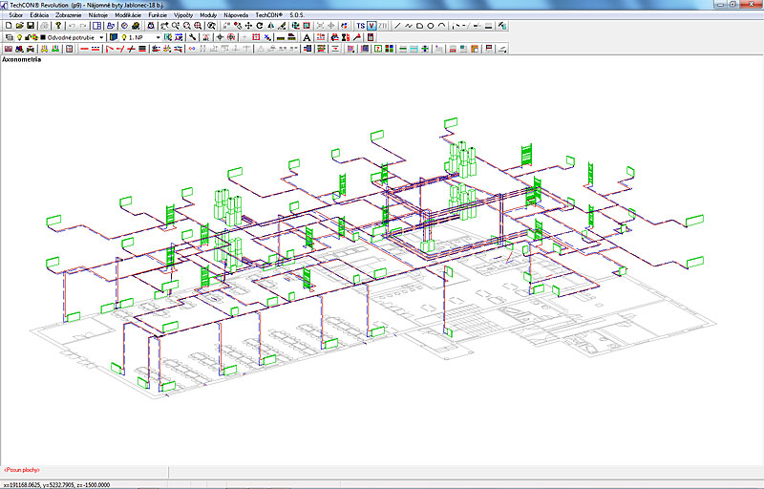Toggle the TS mode button
This screenshot has height=489, width=764.
[360, 26]
